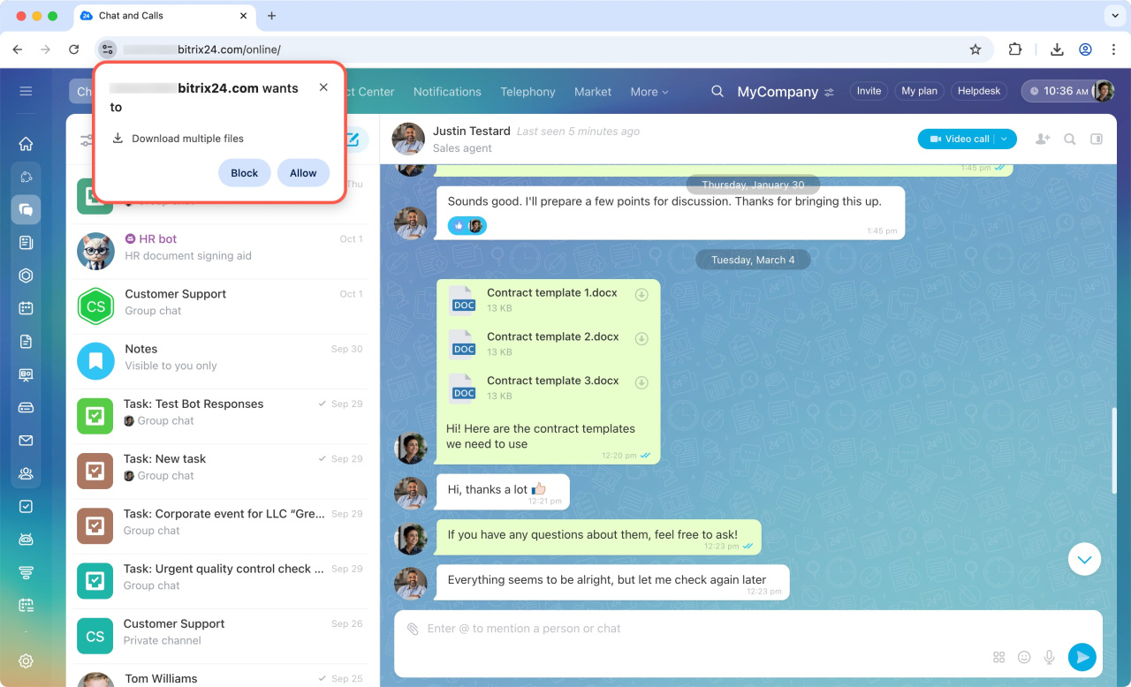This screenshot has width=1131, height=687.
Task: Toggle thumbs-up reaction on message
Action: (459, 226)
